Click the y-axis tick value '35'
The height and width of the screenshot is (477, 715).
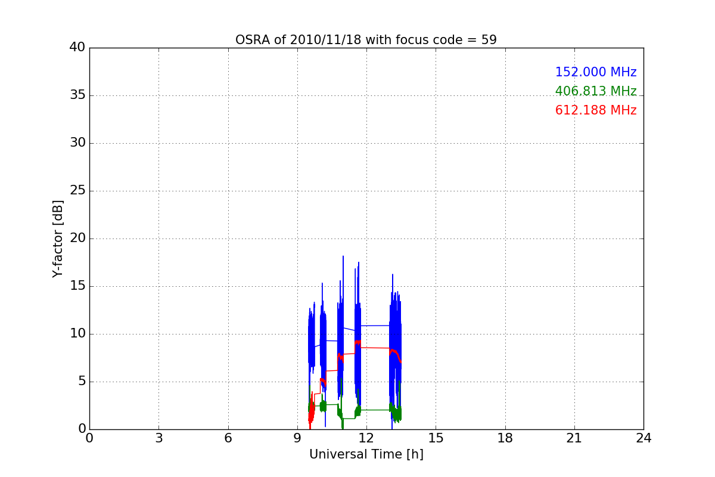pos(77,95)
